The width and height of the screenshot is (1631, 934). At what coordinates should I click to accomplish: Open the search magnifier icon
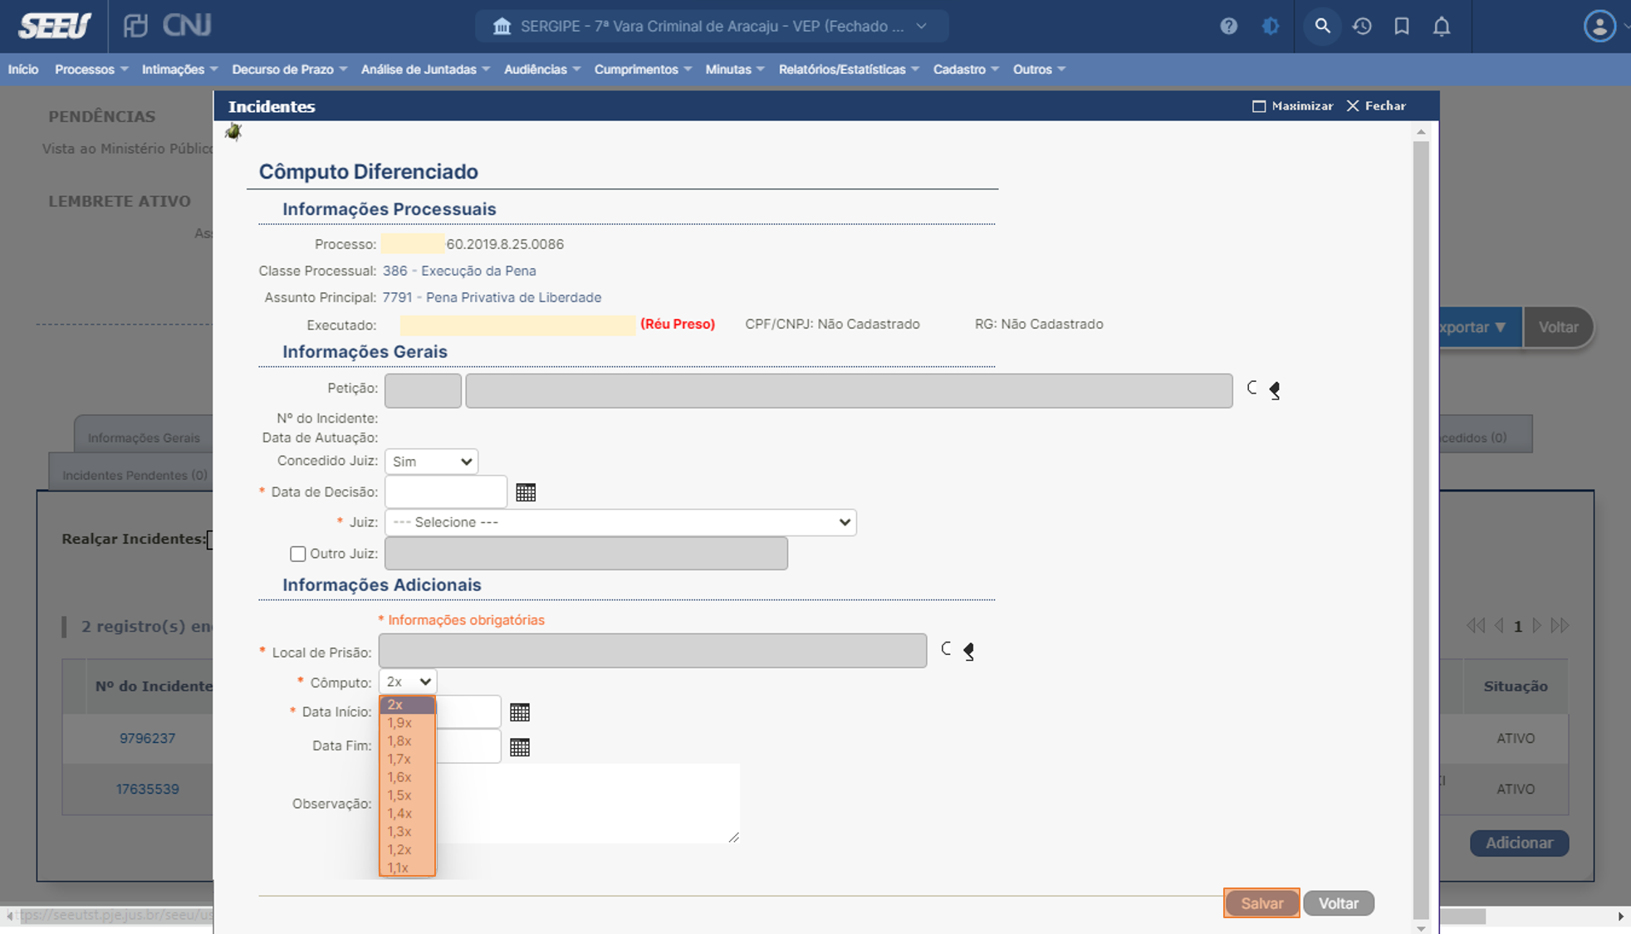click(1322, 27)
